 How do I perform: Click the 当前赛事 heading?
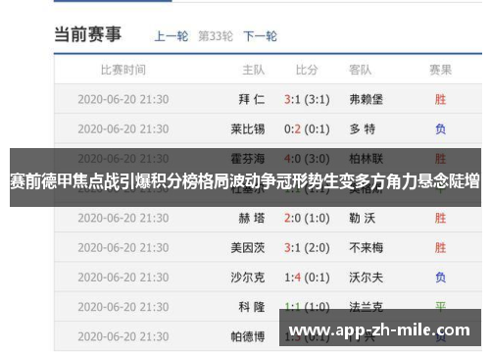point(87,34)
